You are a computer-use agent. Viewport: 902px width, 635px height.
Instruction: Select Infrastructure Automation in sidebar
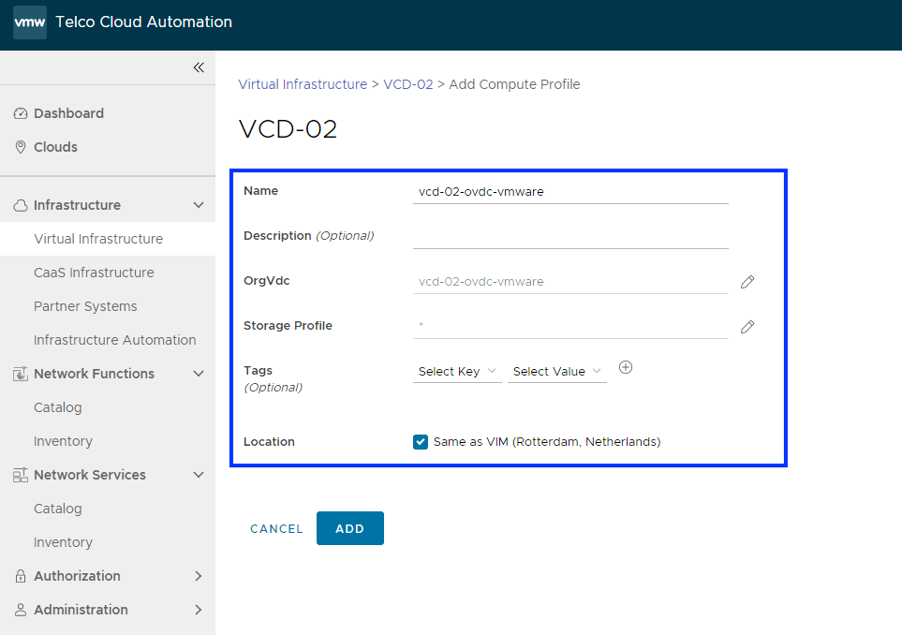click(x=114, y=340)
